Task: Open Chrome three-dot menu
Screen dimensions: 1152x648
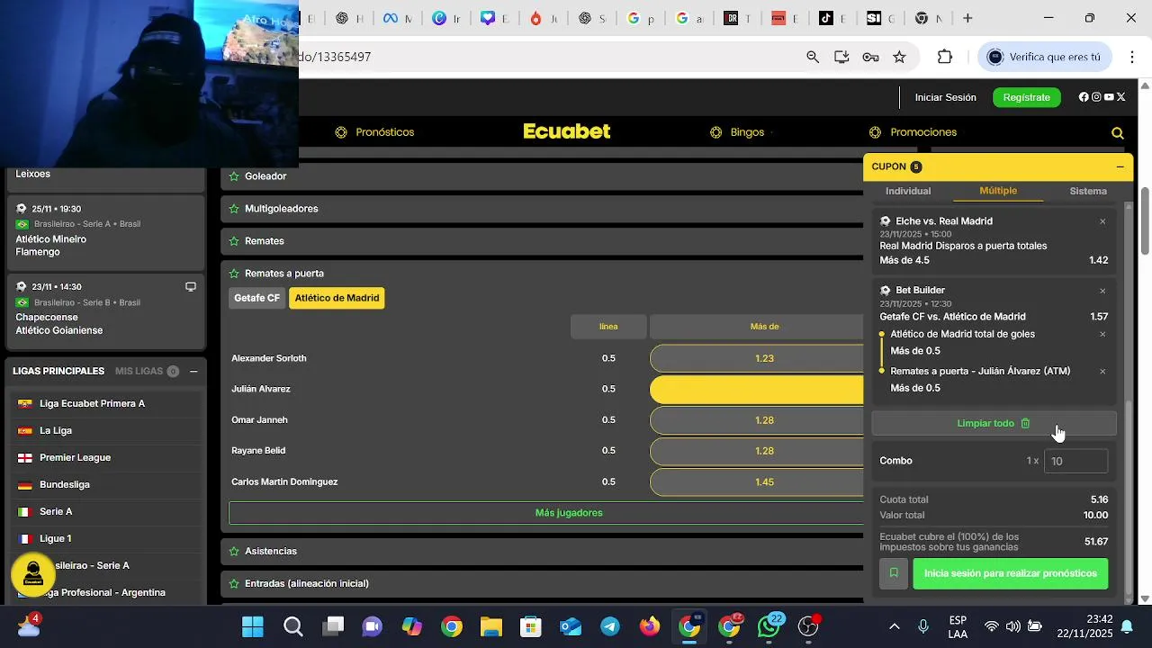Action: (x=1132, y=57)
